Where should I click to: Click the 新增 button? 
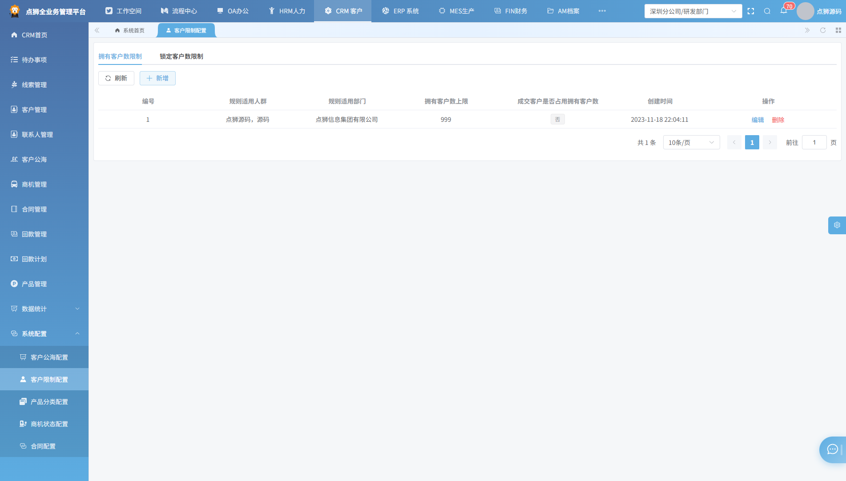(157, 78)
